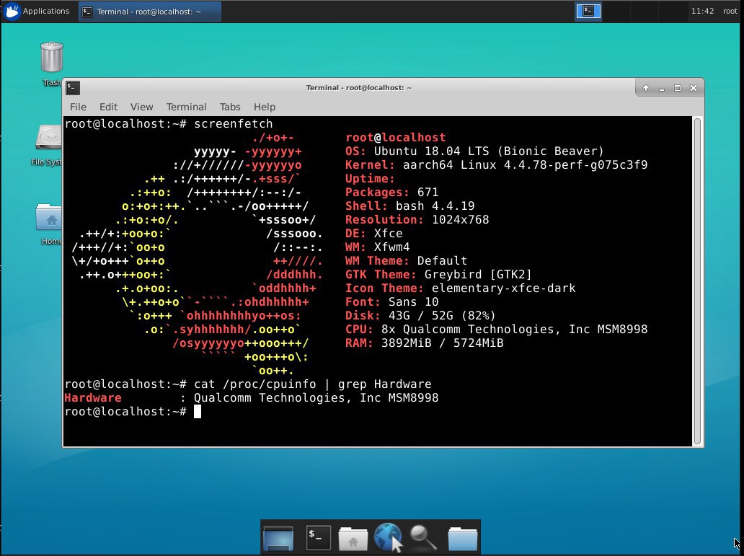Open Application Finder magnifier dock icon

422,538
